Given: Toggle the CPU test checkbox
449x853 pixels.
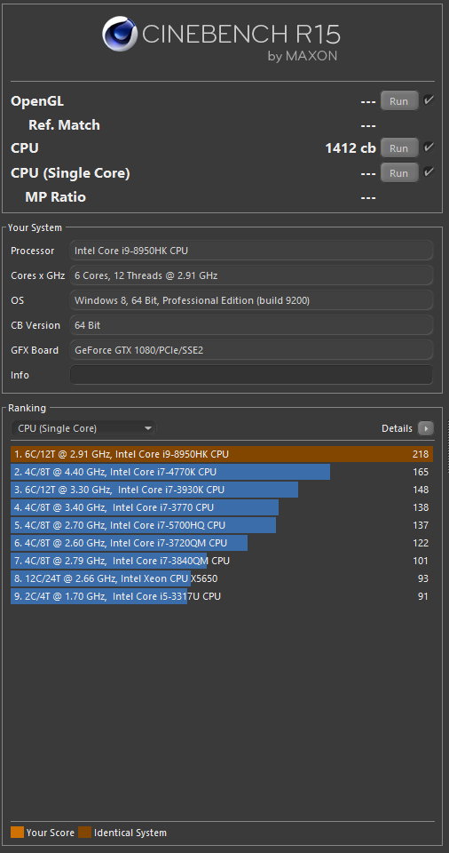Looking at the screenshot, I should click(x=429, y=147).
